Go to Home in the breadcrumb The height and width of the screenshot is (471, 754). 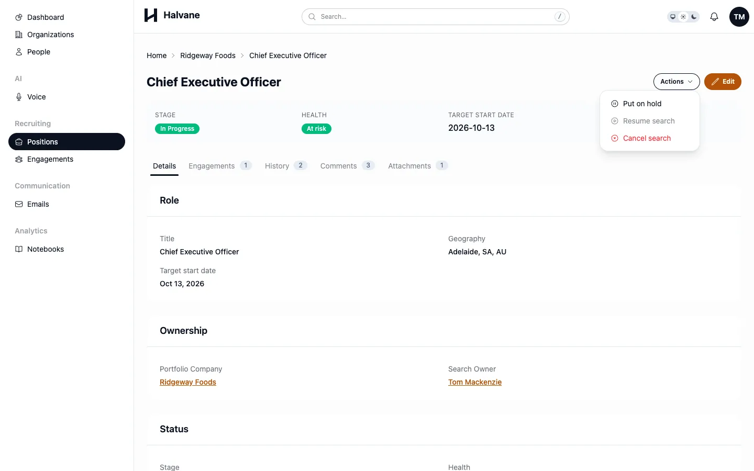point(157,55)
